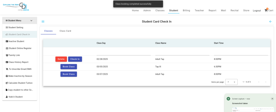Click the Family Link people icon
This screenshot has width=276, height=112.
(x=7, y=55)
